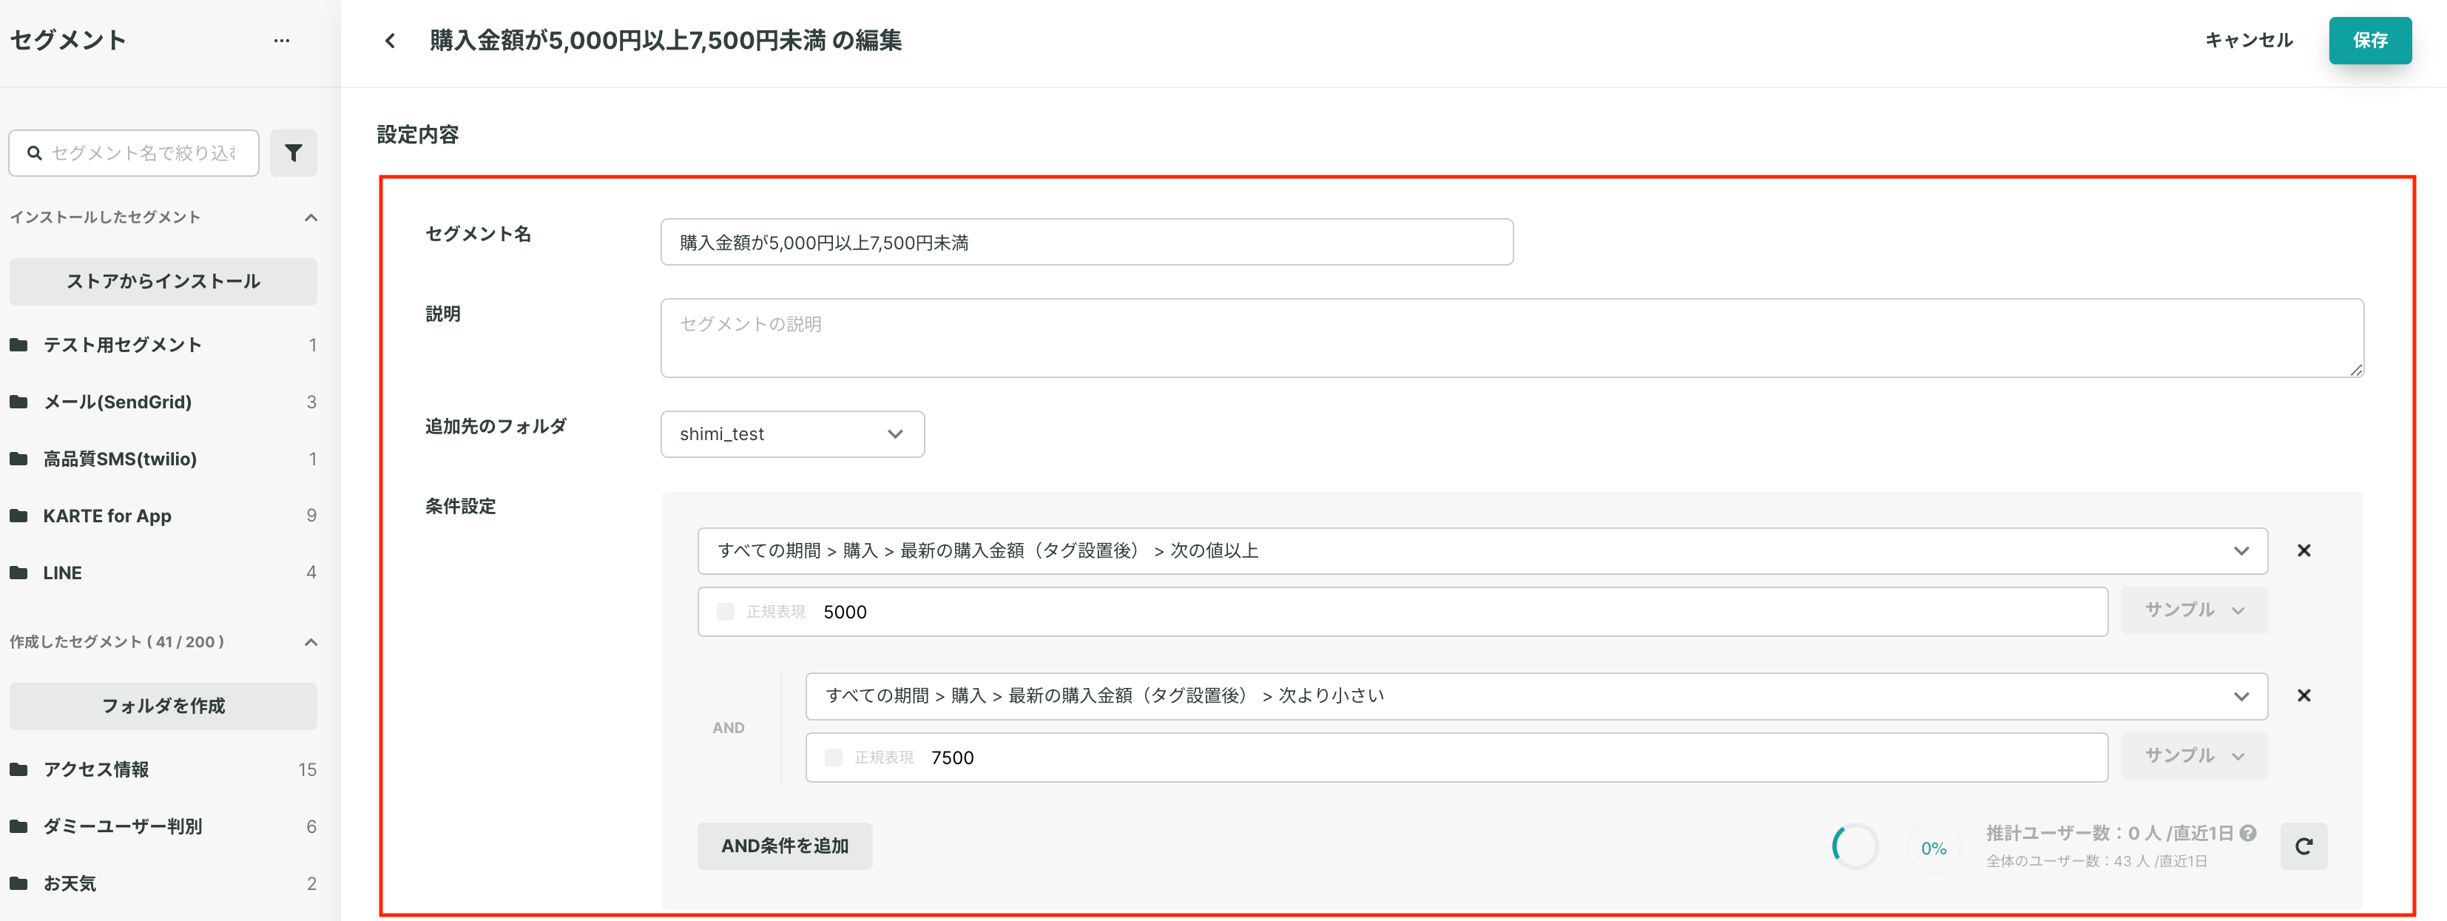Image resolution: width=2447 pixels, height=921 pixels.
Task: Collapse the 作成したセグメント section
Action: tap(311, 642)
